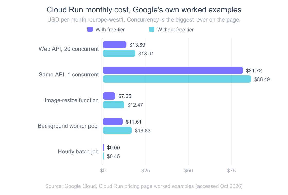288x195 pixels.
Task: Select the purple bar valued $81.72
Action: click(173, 70)
